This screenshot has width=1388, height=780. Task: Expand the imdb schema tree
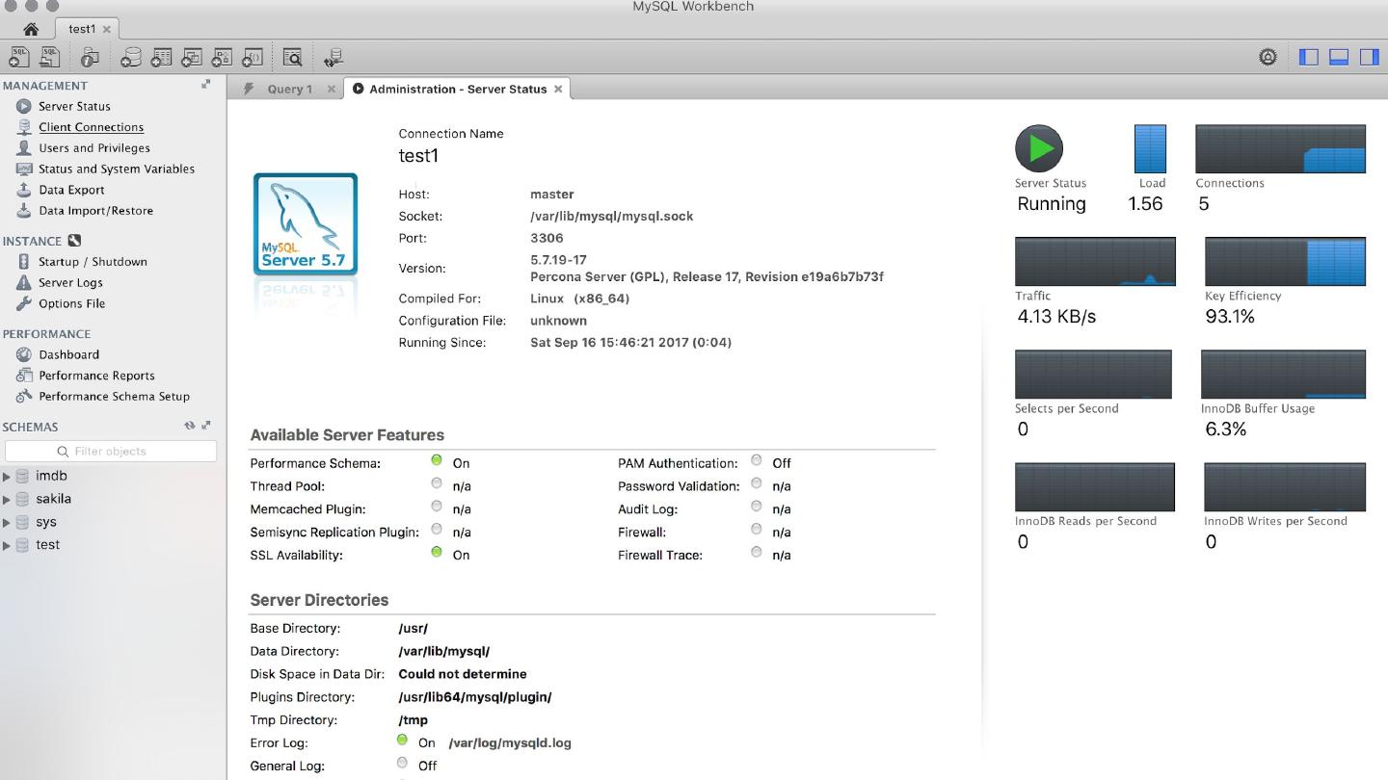point(7,476)
